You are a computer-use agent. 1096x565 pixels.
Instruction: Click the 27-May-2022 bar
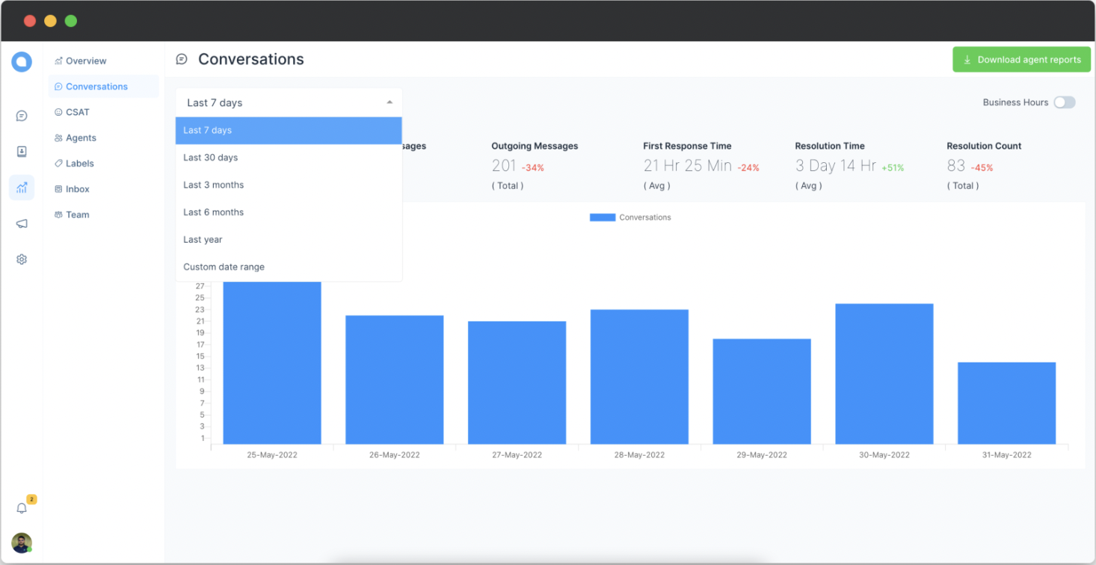click(517, 383)
